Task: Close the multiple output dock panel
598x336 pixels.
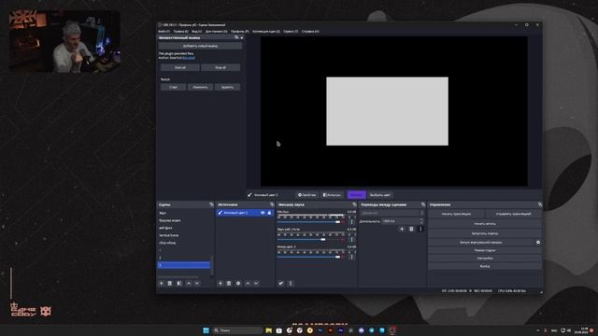Action: click(x=242, y=37)
